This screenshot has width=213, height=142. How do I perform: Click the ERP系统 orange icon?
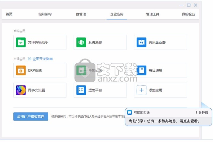click(21, 70)
